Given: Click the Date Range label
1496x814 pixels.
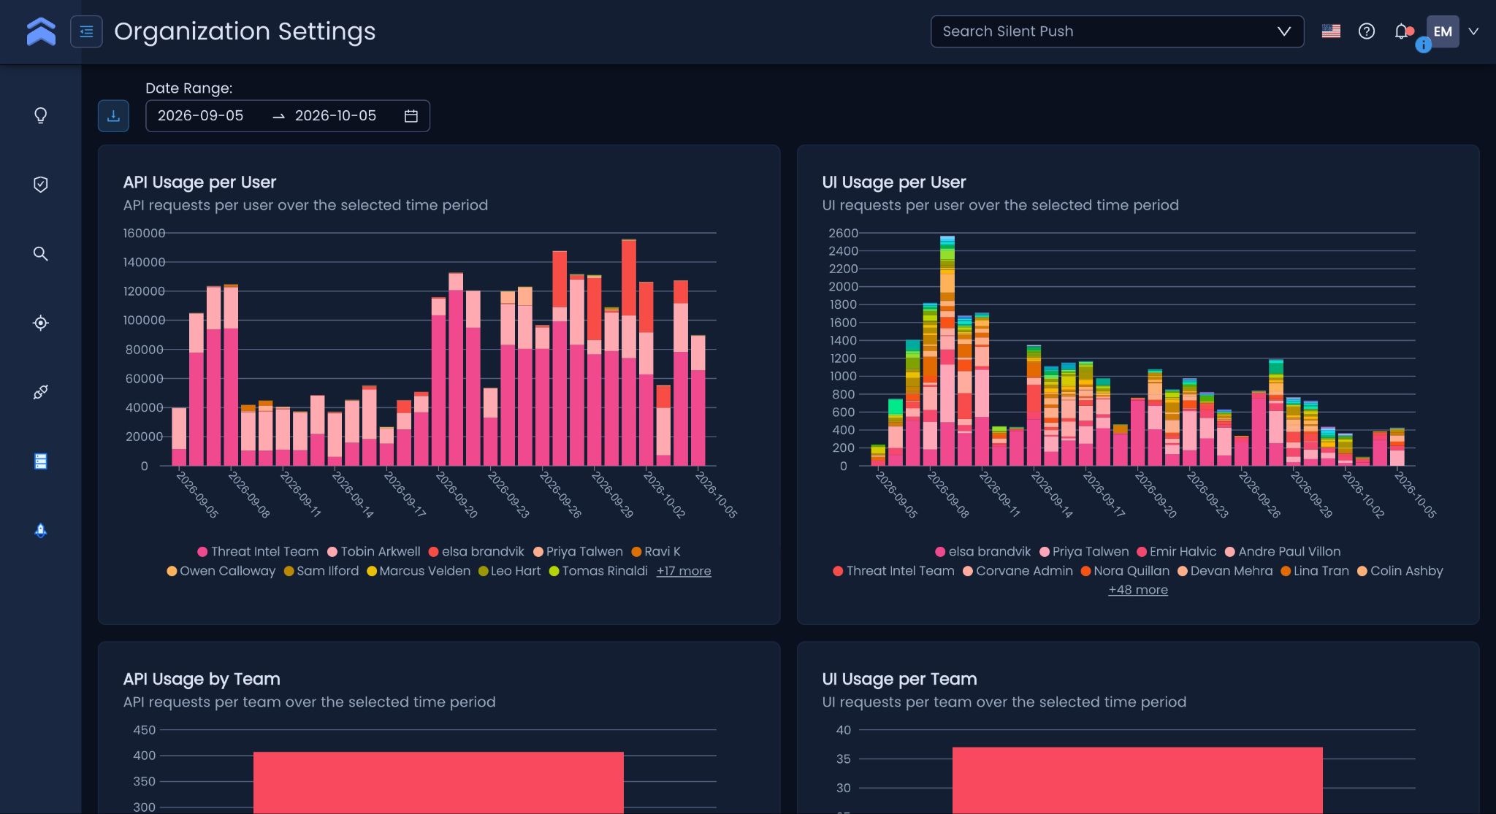Looking at the screenshot, I should point(189,88).
